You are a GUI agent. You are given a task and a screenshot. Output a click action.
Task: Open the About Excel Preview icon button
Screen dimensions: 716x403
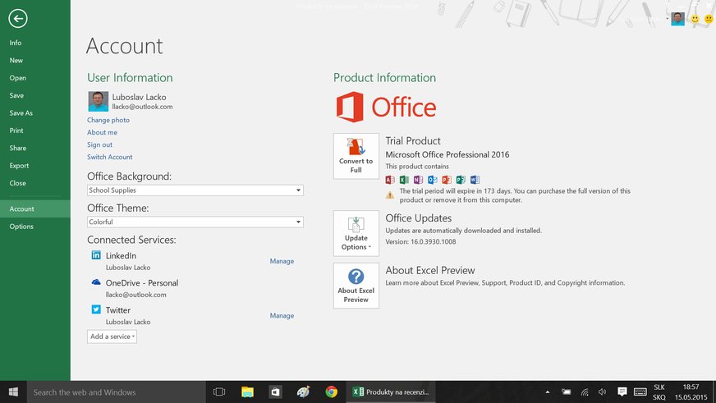point(356,286)
